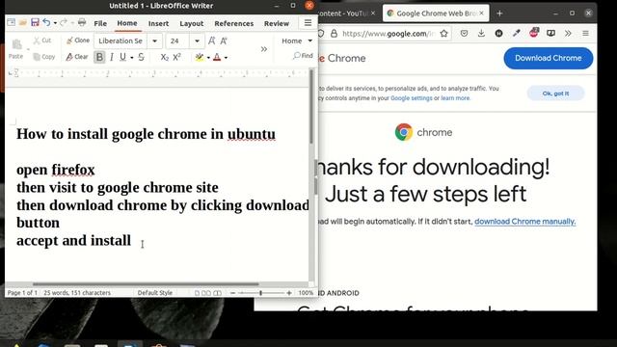Open Firefox Downloads arrow icon
This screenshot has width=617, height=347.
[x=481, y=34]
